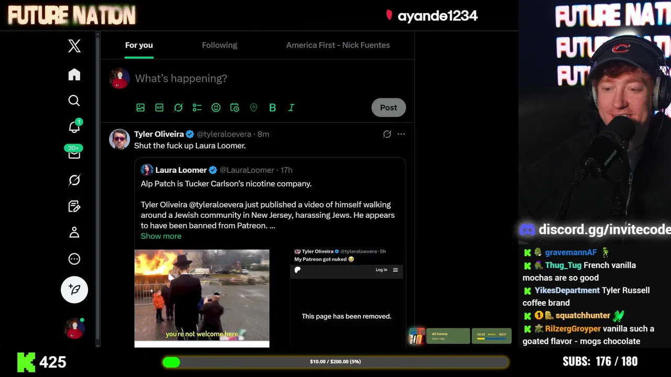Click the round compose post button
671x377 pixels.
tap(74, 290)
